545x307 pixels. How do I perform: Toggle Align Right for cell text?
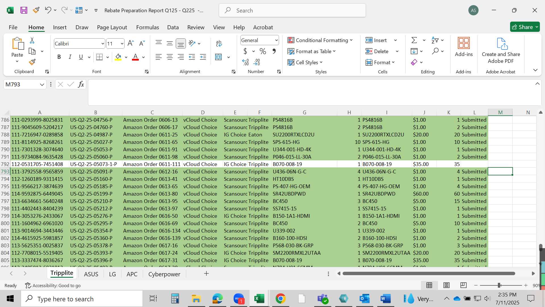pos(181,57)
